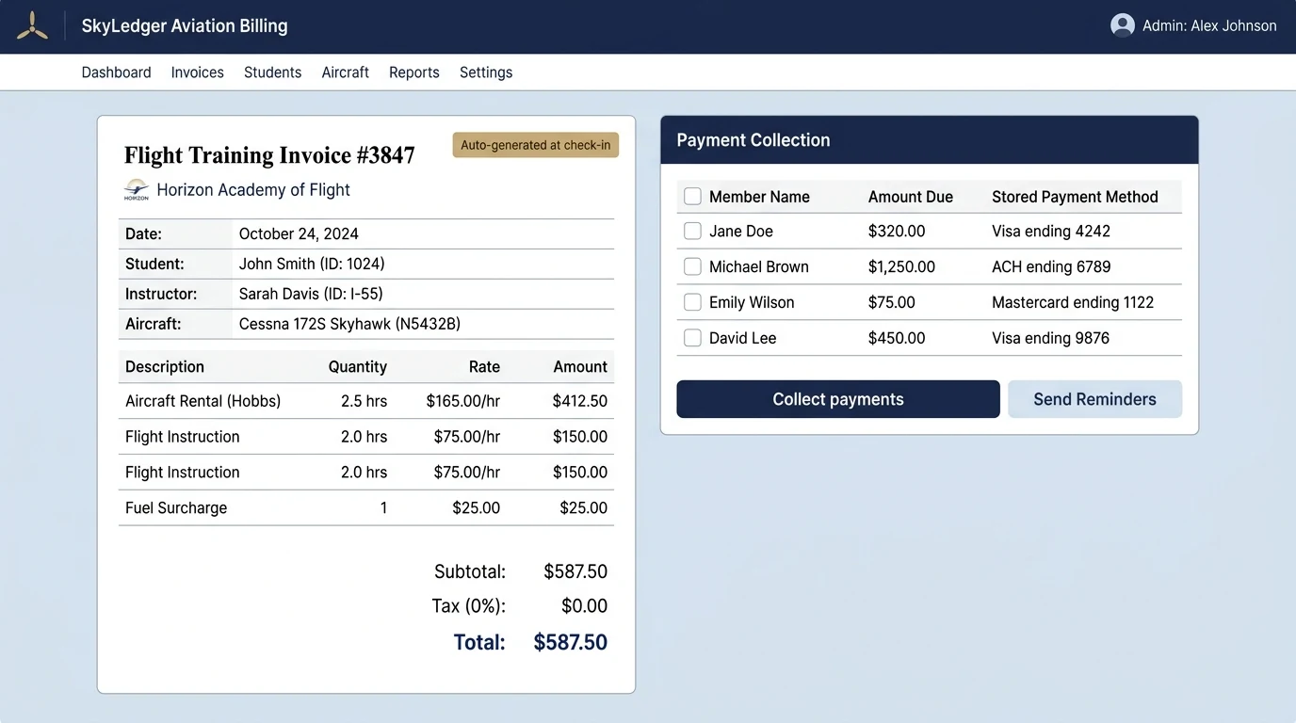Click the Quantity column header
This screenshot has width=1296, height=723.
click(x=357, y=367)
